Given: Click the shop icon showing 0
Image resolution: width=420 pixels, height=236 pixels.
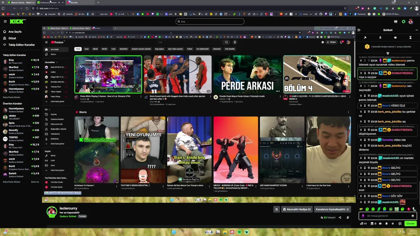Looking at the screenshot, I should coord(373,224).
